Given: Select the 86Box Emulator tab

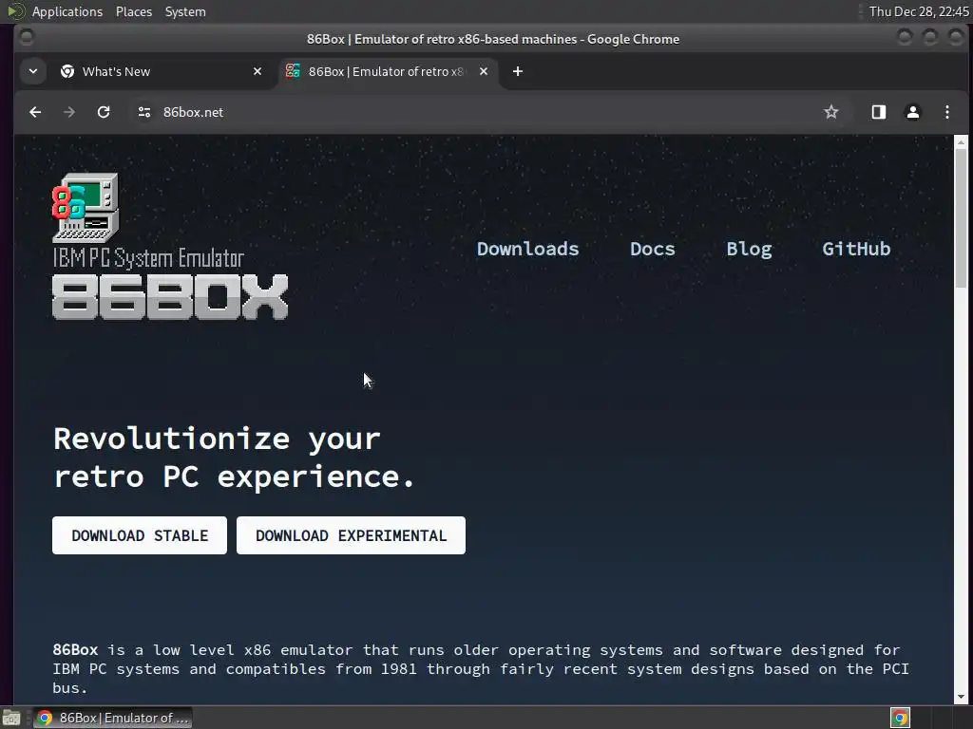Looking at the screenshot, I should click(388, 71).
